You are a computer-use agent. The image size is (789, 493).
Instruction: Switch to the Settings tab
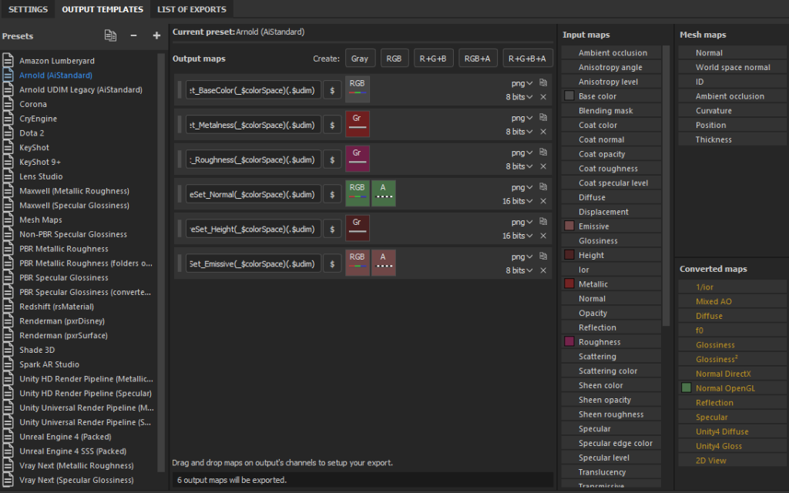pos(28,9)
